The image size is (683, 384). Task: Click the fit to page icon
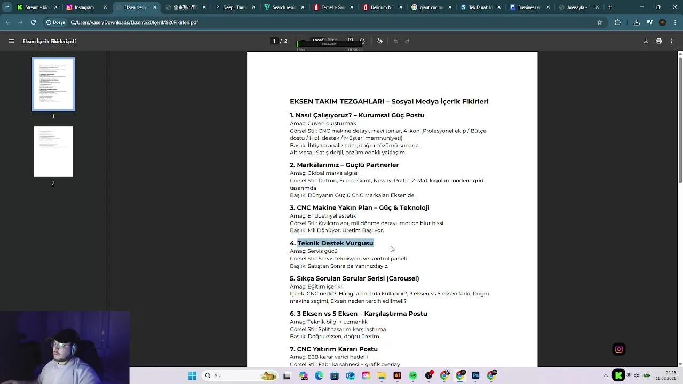[350, 41]
